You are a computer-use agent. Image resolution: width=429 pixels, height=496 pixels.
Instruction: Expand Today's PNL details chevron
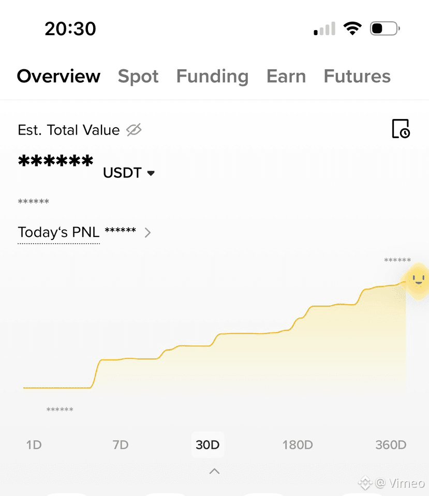147,233
